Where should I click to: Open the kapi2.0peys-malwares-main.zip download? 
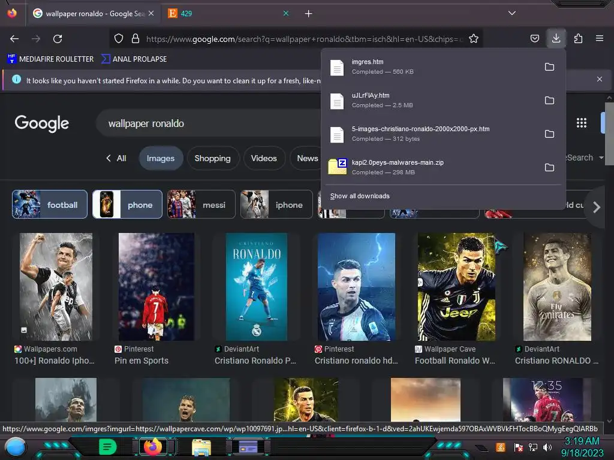(x=431, y=168)
